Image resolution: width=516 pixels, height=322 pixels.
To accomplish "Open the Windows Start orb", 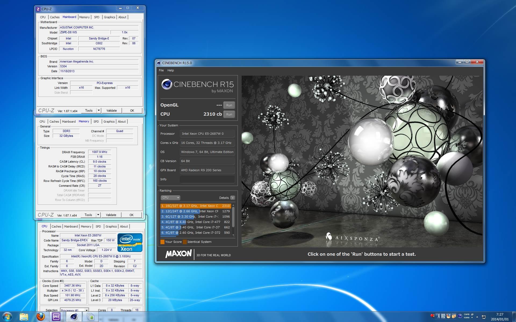I will pyautogui.click(x=7, y=317).
